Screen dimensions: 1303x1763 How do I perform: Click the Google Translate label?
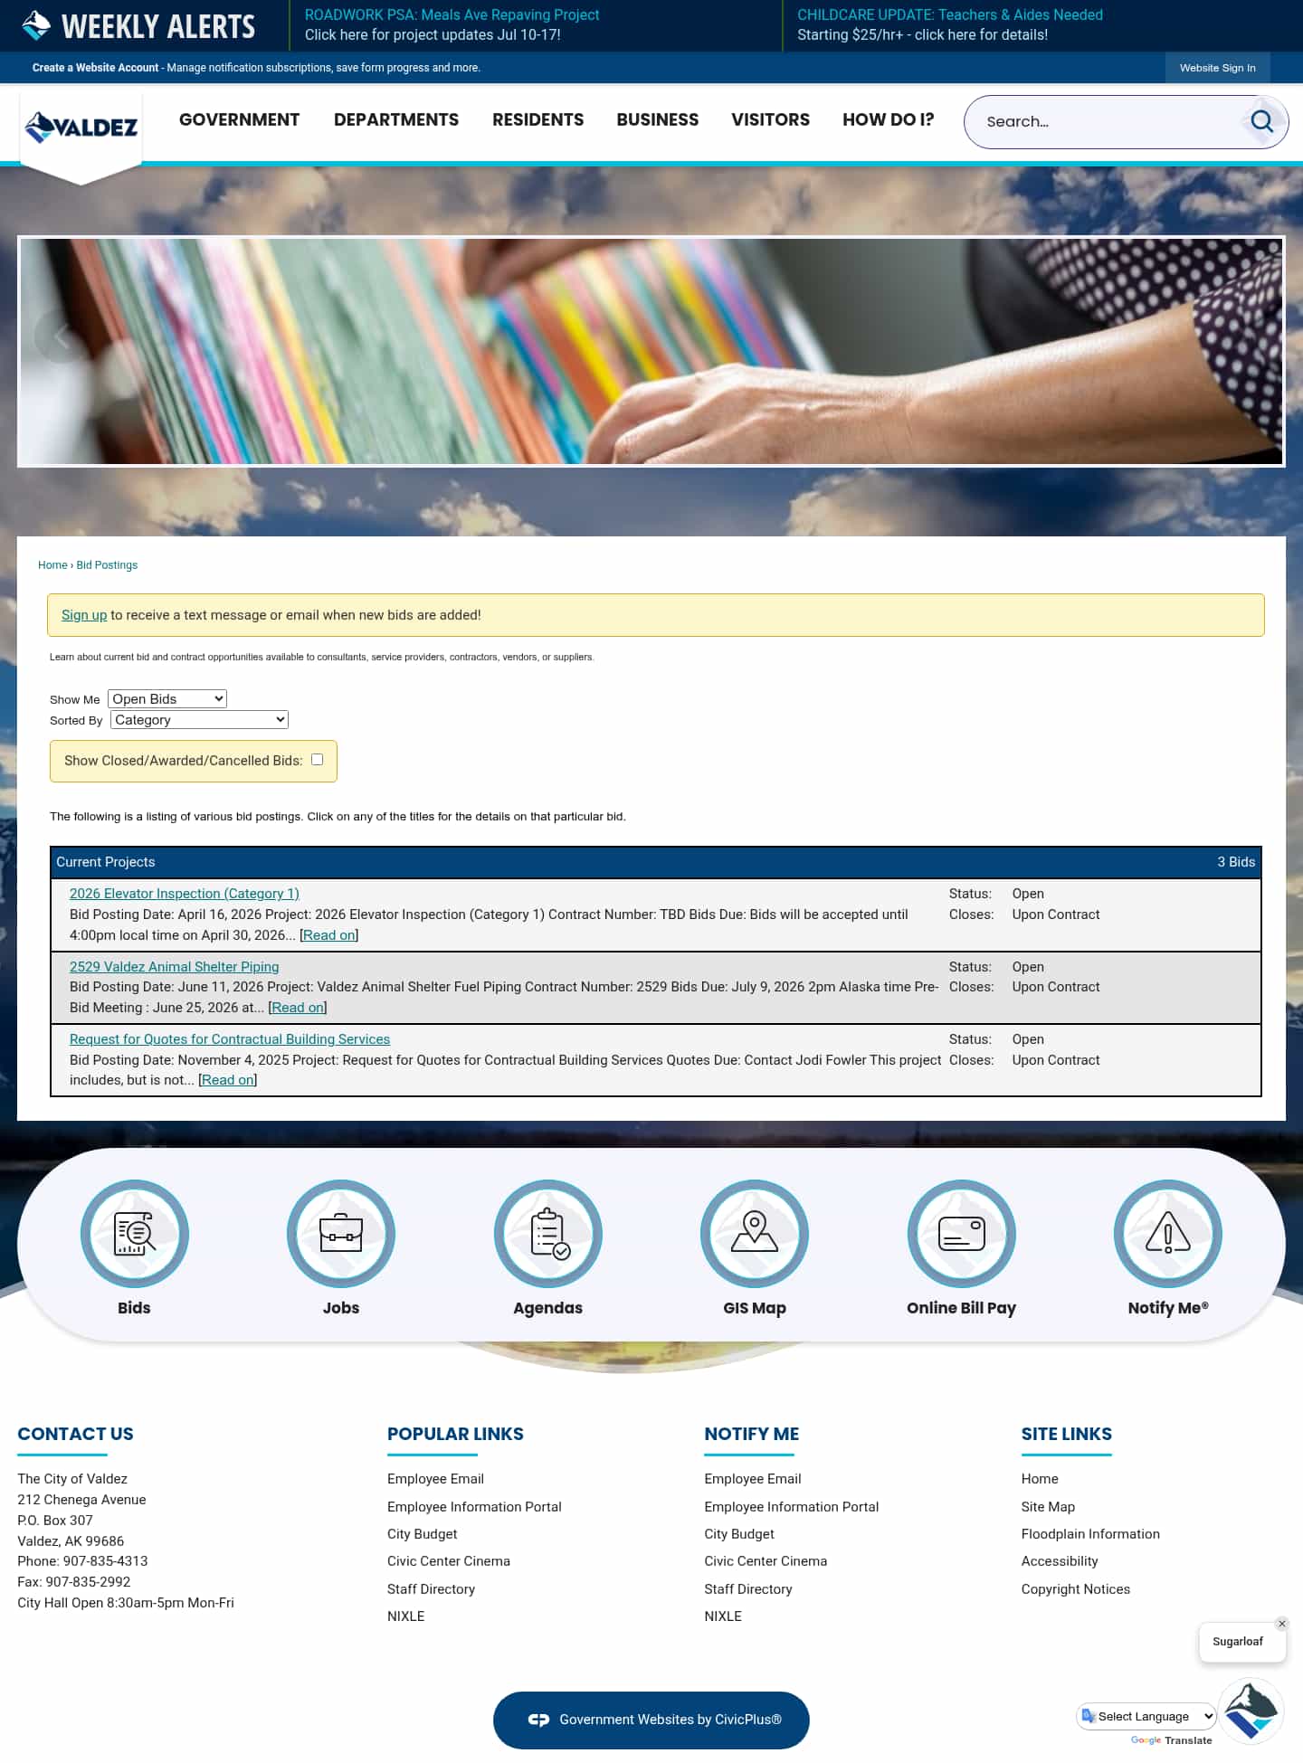[1172, 1740]
